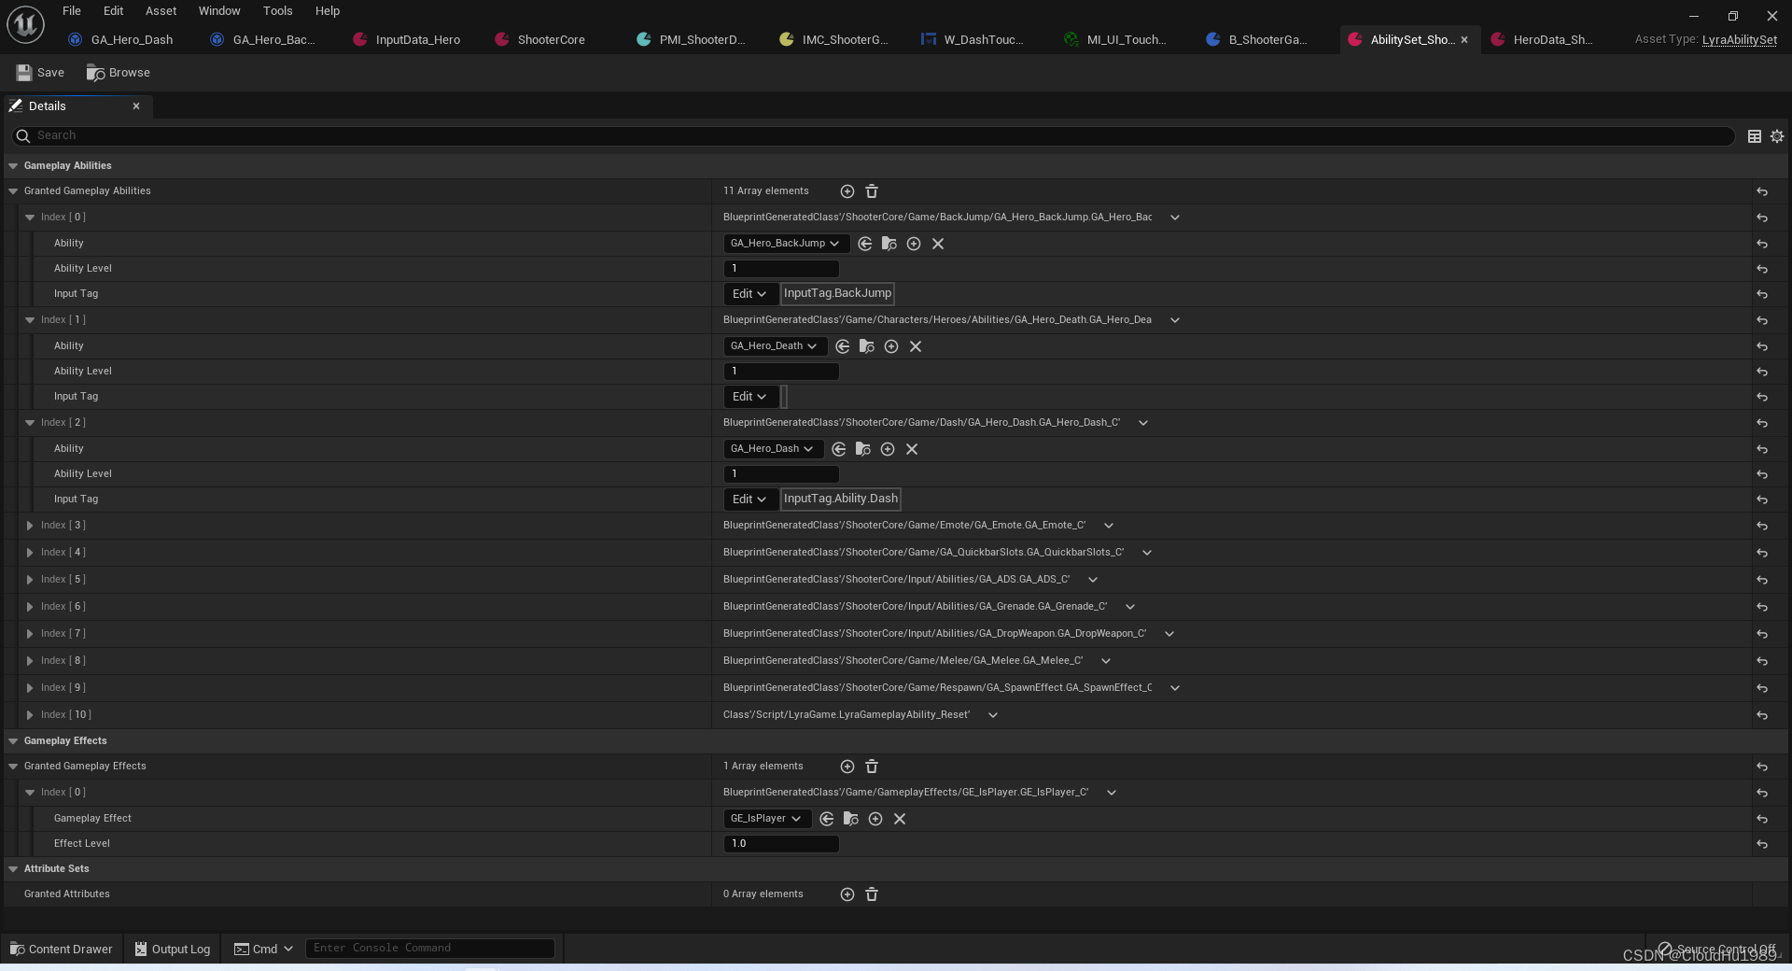Screen dimensions: 1792x971
Task: Empty the Granted Gameplay Effects array
Action: 872,767
